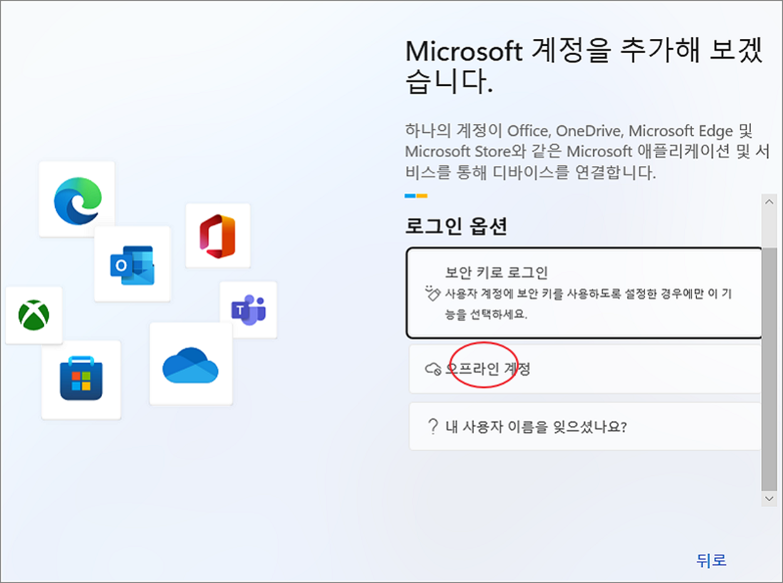Click the Xbox icon tile
Viewport: 783px width, 583px height.
coord(34,315)
